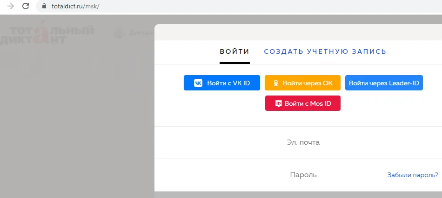Screen dimensions: 442x198
Task: Select Войти с Mos ID button
Action: point(303,103)
